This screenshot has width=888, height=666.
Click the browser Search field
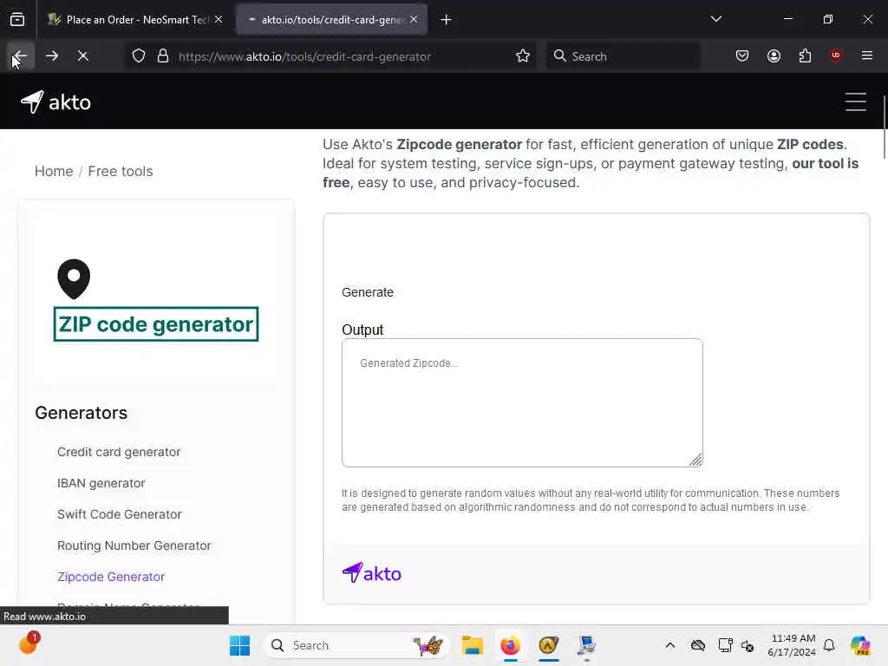[x=623, y=56]
